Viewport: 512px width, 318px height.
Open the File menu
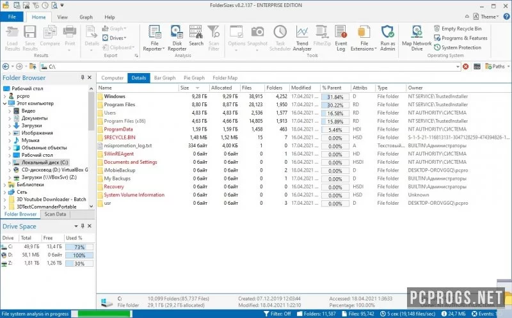(12, 17)
